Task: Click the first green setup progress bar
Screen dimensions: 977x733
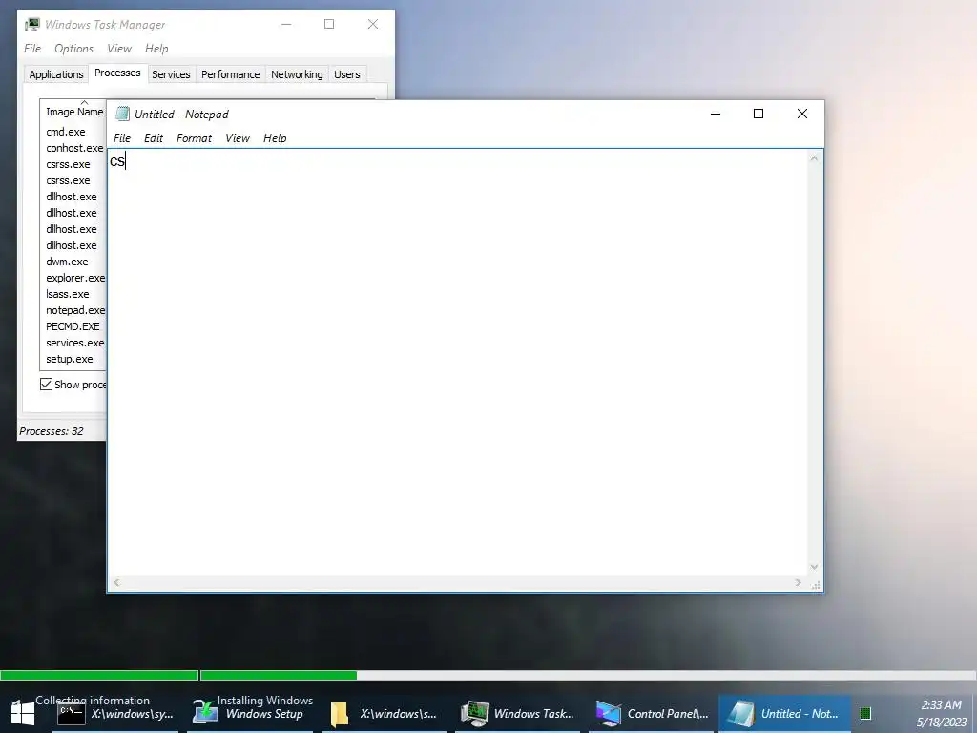Action: click(99, 675)
